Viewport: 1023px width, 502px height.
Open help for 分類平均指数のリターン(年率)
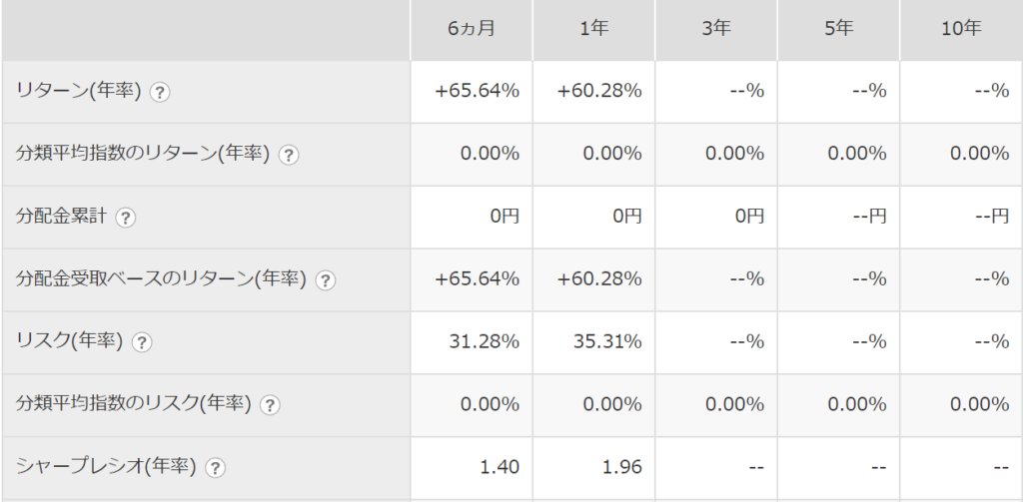point(289,155)
